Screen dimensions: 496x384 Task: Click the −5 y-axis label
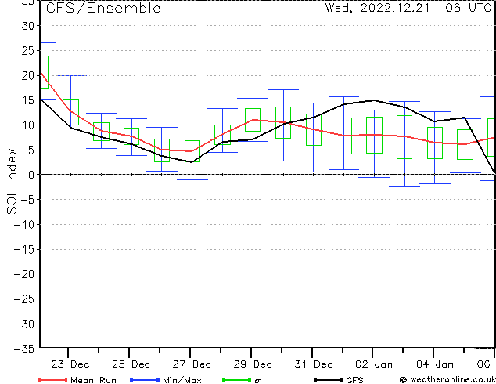point(28,200)
